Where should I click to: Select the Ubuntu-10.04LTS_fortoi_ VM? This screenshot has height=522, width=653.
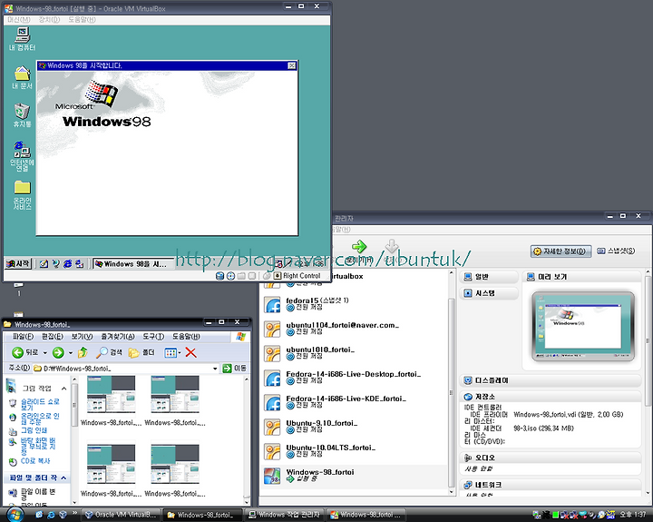point(355,451)
